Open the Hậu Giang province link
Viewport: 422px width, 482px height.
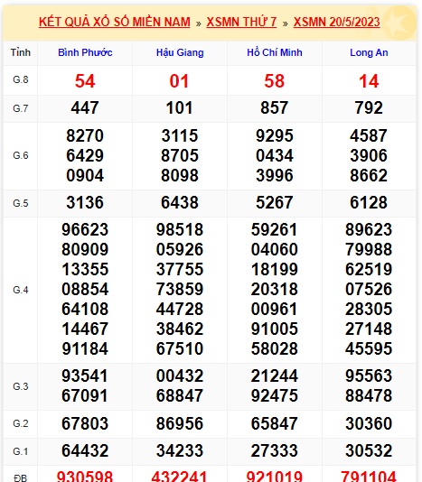click(180, 52)
